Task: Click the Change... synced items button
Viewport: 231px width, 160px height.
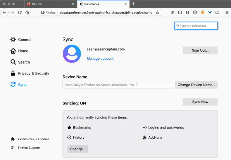Action: pyautogui.click(x=78, y=149)
